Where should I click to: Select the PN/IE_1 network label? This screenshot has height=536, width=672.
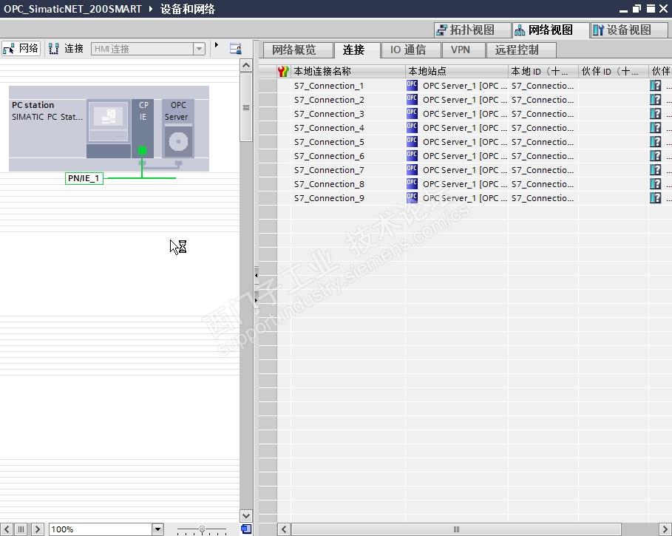(84, 178)
